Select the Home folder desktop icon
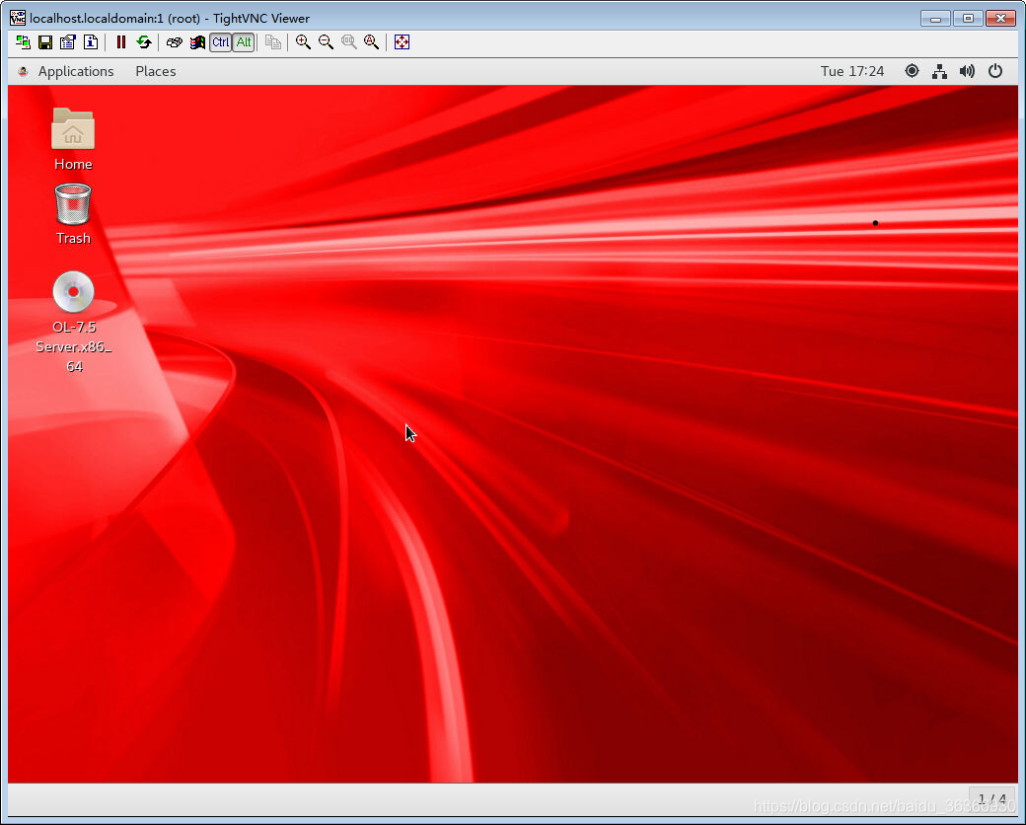Image resolution: width=1026 pixels, height=825 pixels. pos(73,139)
